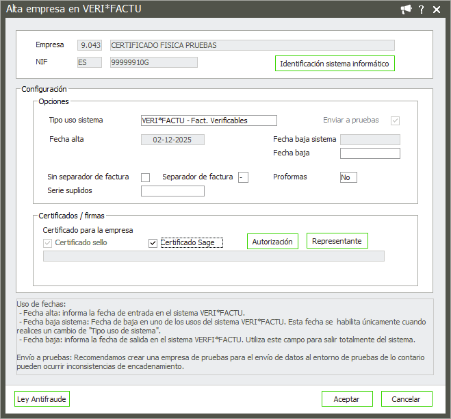Open the Tipo uso sistema selector
Screen dimensions: 451x419
208,120
